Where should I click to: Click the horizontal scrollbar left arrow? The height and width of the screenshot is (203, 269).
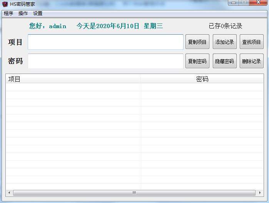click(9, 193)
